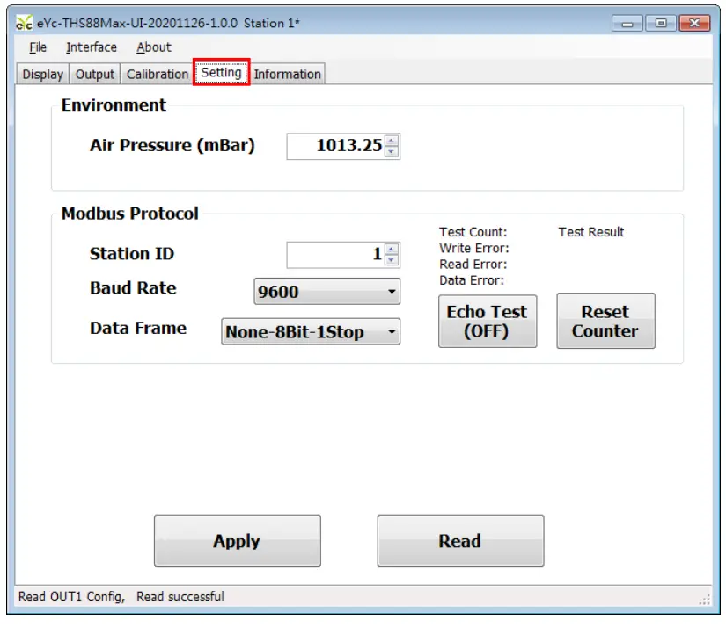
Task: Increase Air Pressure with up arrow
Action: [x=392, y=141]
